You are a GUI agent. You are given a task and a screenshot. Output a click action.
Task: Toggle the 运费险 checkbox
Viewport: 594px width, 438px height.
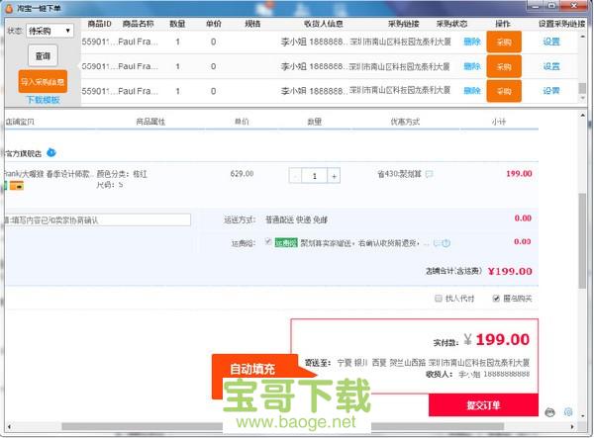(x=268, y=241)
